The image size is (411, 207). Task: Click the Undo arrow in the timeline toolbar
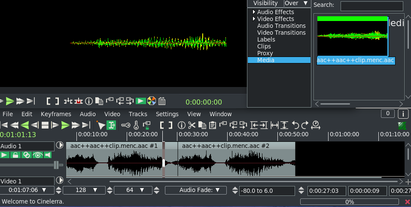tap(295, 125)
